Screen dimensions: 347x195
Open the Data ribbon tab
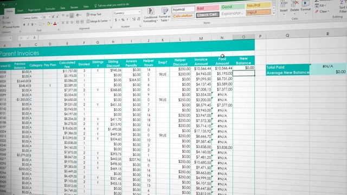[63, 8]
